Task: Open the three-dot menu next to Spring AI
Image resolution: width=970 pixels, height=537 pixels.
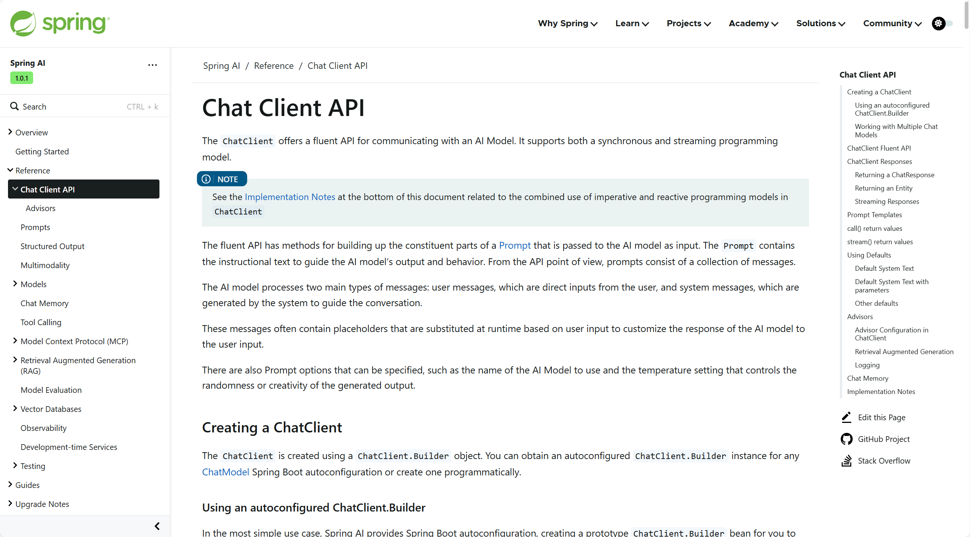Action: [153, 65]
